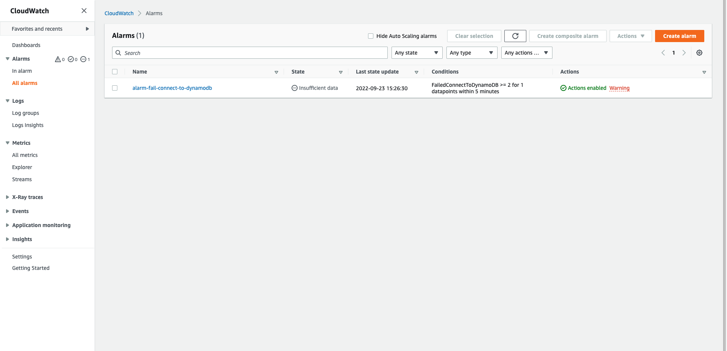
Task: Click the Insufficient data state icon
Action: pos(295,88)
